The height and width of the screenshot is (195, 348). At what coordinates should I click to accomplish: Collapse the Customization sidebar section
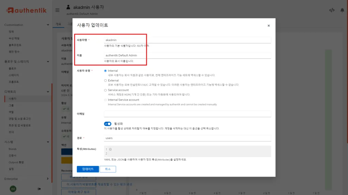[x=48, y=25]
